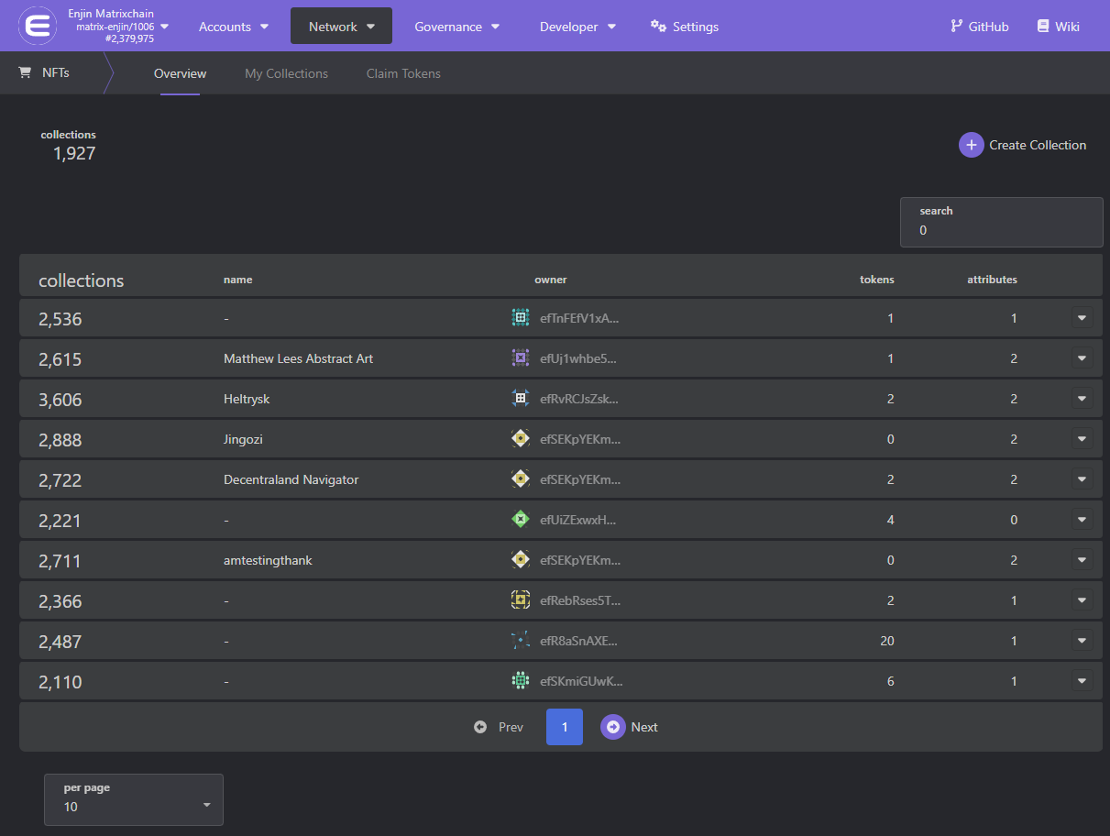
Task: Expand collection 2,366 row
Action: [x=1083, y=600]
